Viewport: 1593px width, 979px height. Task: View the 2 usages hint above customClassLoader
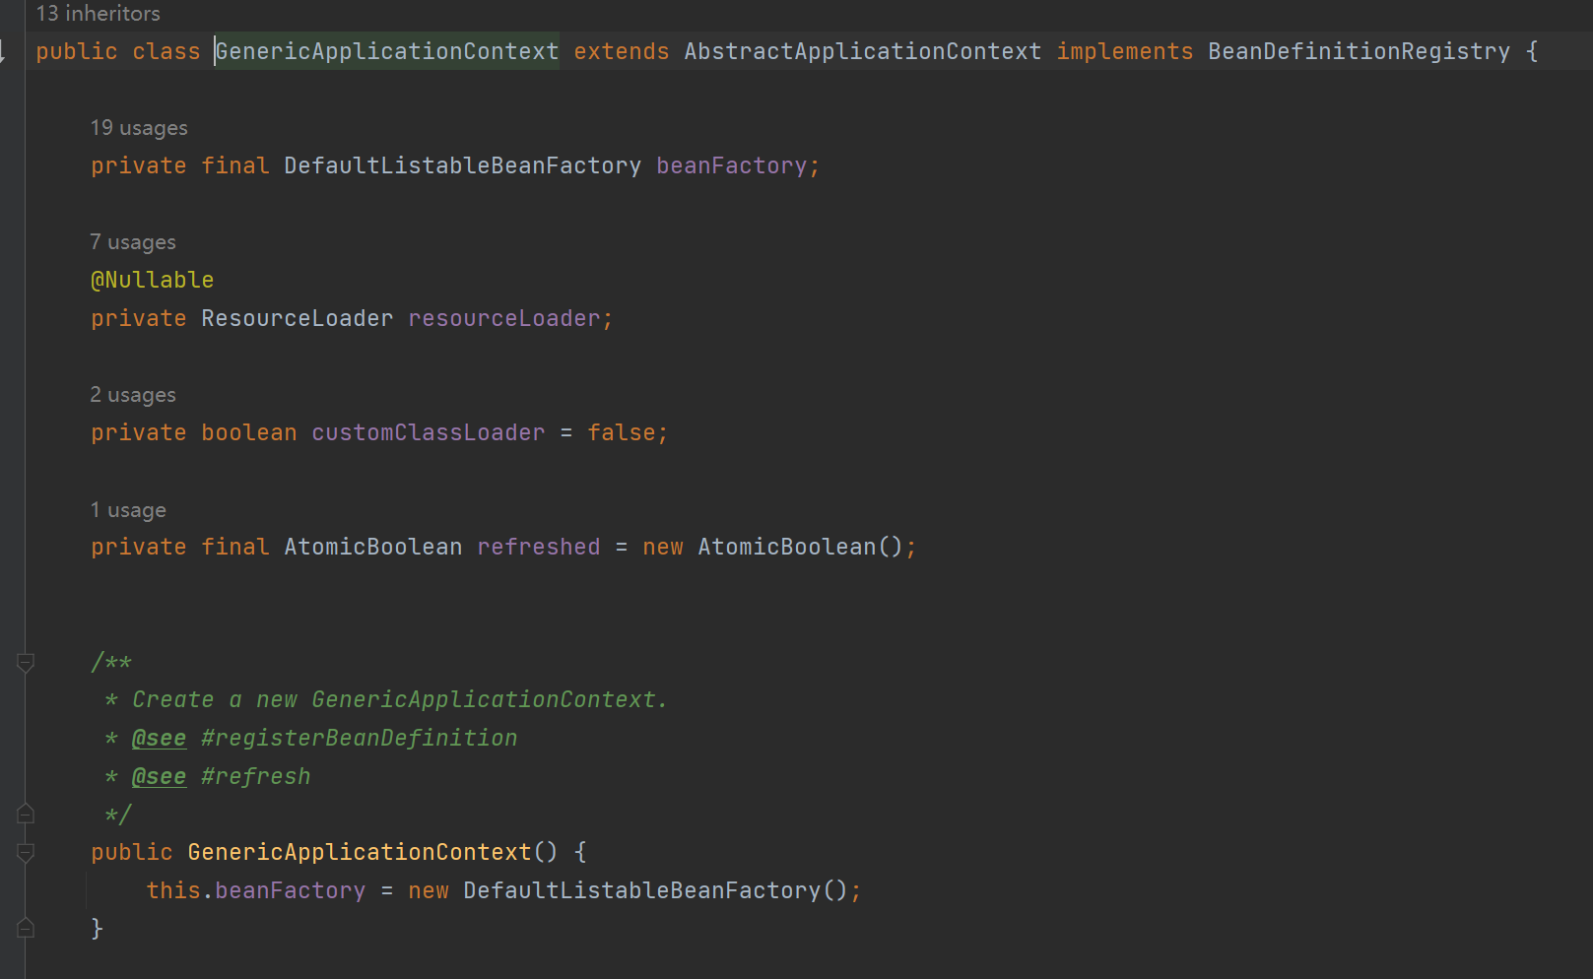click(133, 395)
